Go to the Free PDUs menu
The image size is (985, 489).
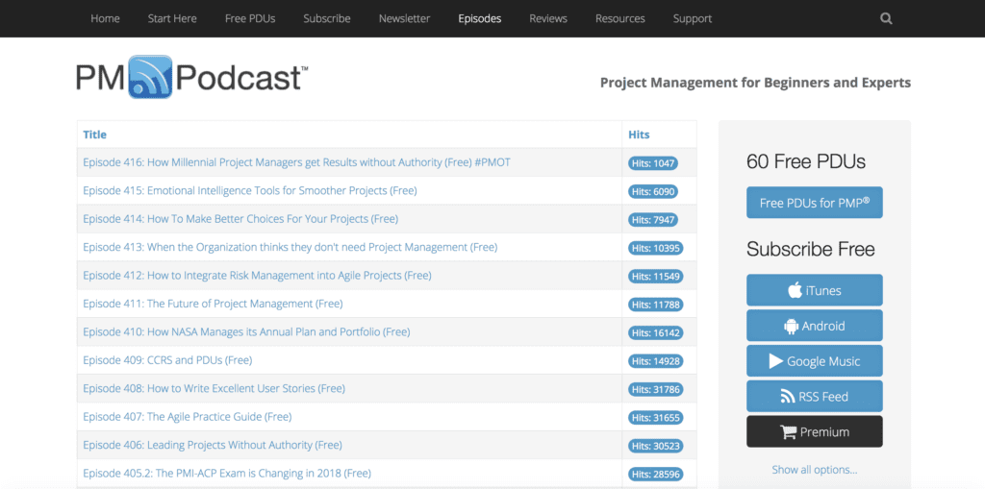click(250, 19)
